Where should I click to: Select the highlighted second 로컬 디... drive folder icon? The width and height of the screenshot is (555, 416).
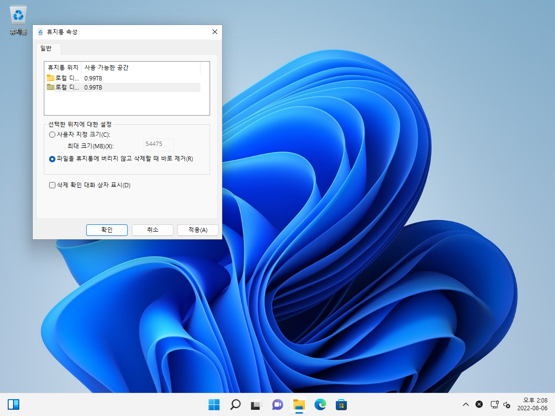tap(50, 87)
